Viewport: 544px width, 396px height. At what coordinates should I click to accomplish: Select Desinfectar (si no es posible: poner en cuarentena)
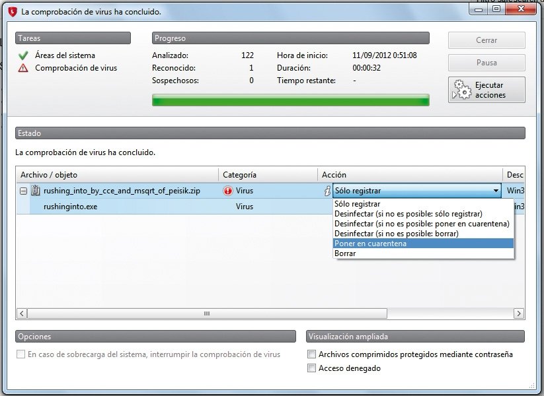(423, 224)
